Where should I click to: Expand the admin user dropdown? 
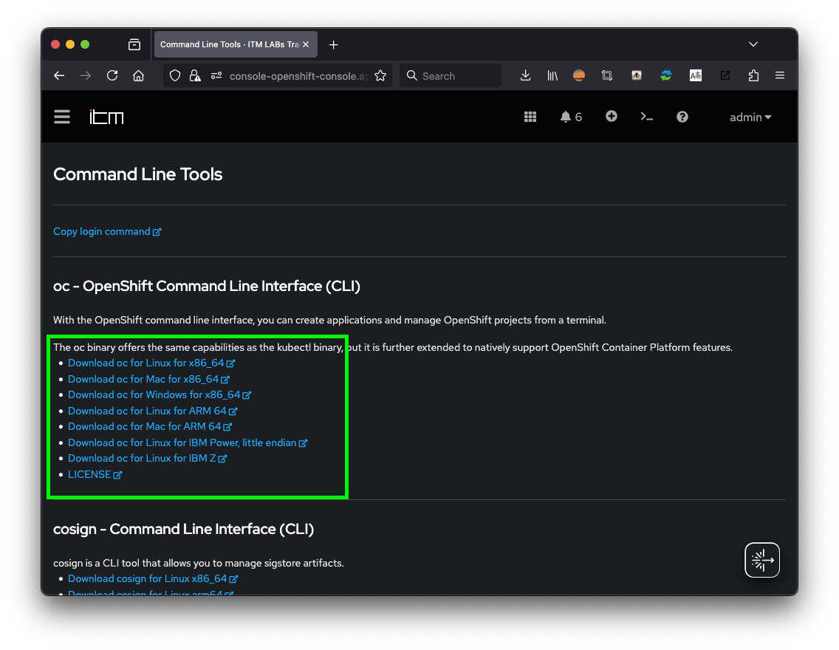[x=750, y=117]
